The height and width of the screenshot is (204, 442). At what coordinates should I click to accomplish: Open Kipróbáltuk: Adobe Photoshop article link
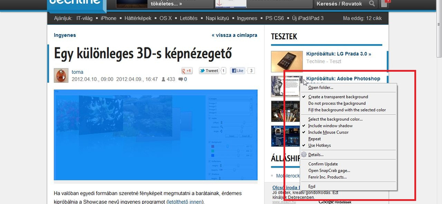pos(343,78)
